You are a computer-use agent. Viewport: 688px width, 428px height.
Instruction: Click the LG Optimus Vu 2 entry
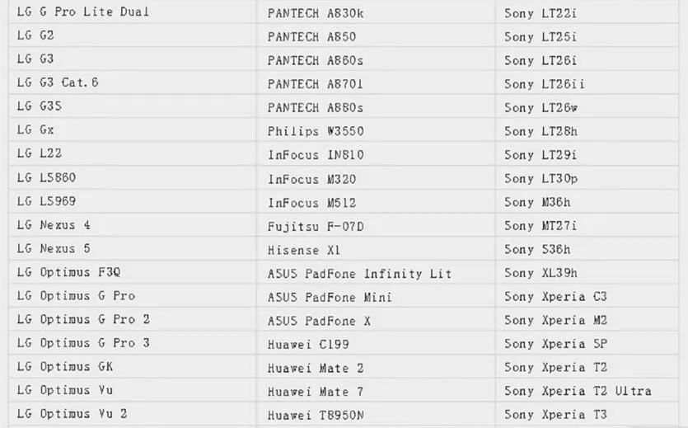tap(132, 413)
